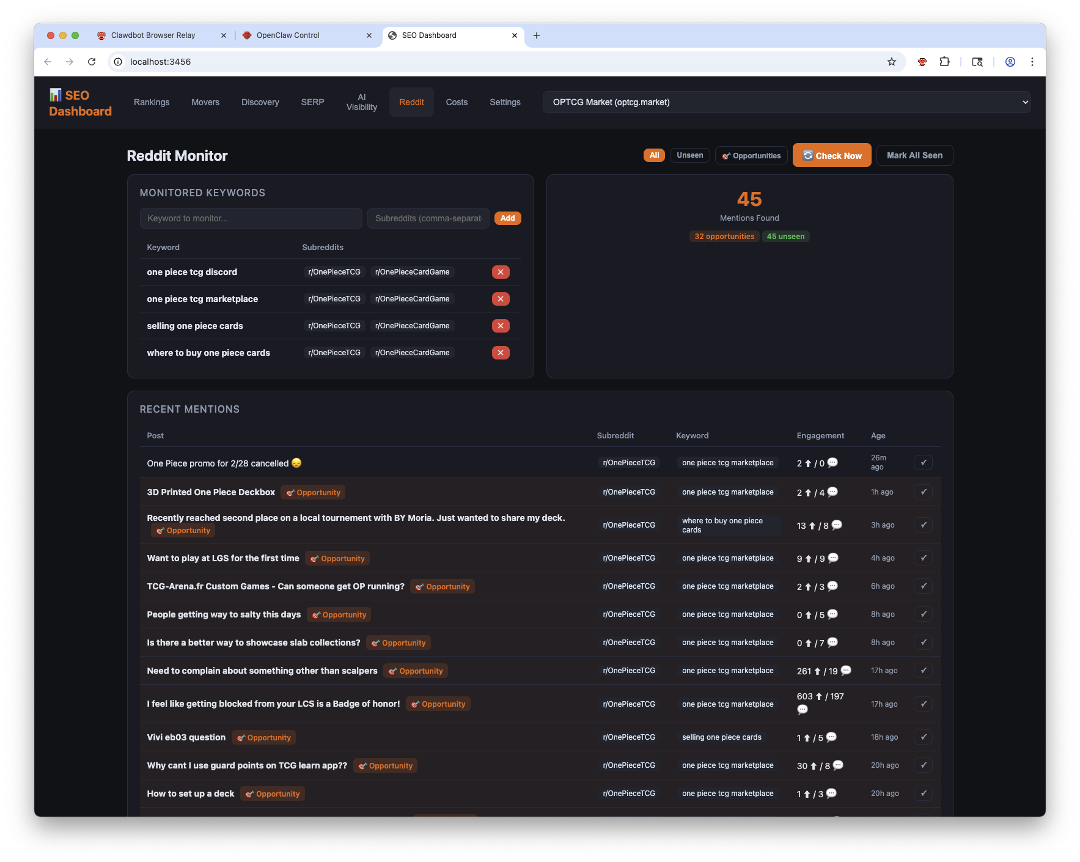Open the AI Visibility page
Image resolution: width=1080 pixels, height=862 pixels.
point(362,102)
